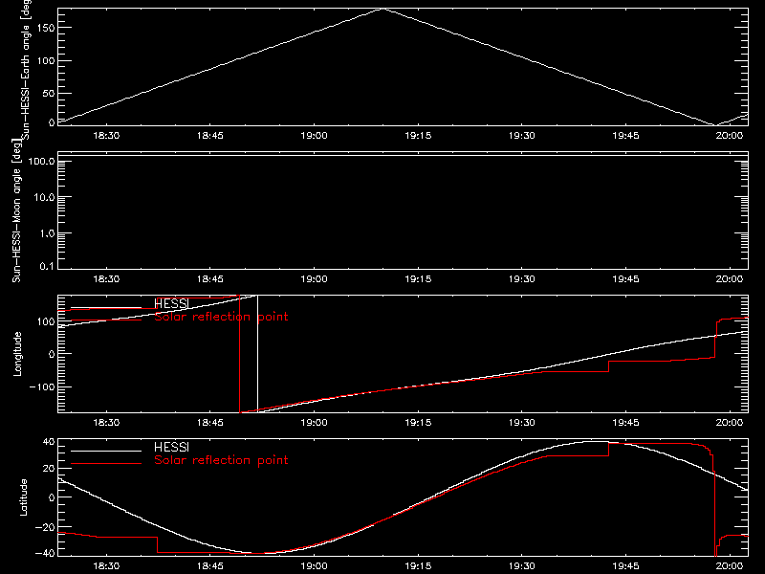This screenshot has height=574, width=765.
Task: Click the 19:00 time label under Longitude plot
Action: point(315,422)
